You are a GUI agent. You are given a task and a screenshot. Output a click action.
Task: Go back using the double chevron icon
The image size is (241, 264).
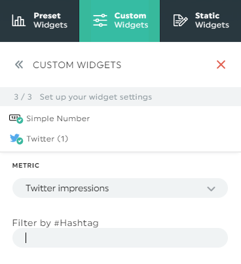click(19, 65)
